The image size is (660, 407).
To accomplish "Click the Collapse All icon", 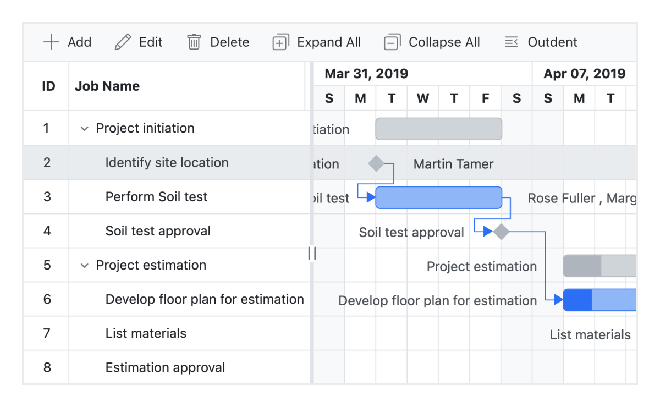I will pyautogui.click(x=392, y=42).
